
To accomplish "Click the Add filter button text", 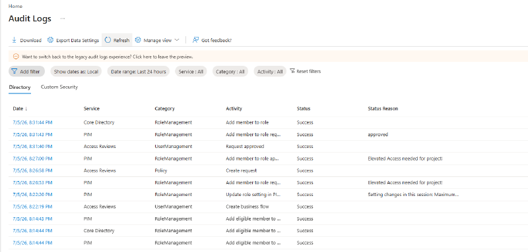I will tap(30, 72).
